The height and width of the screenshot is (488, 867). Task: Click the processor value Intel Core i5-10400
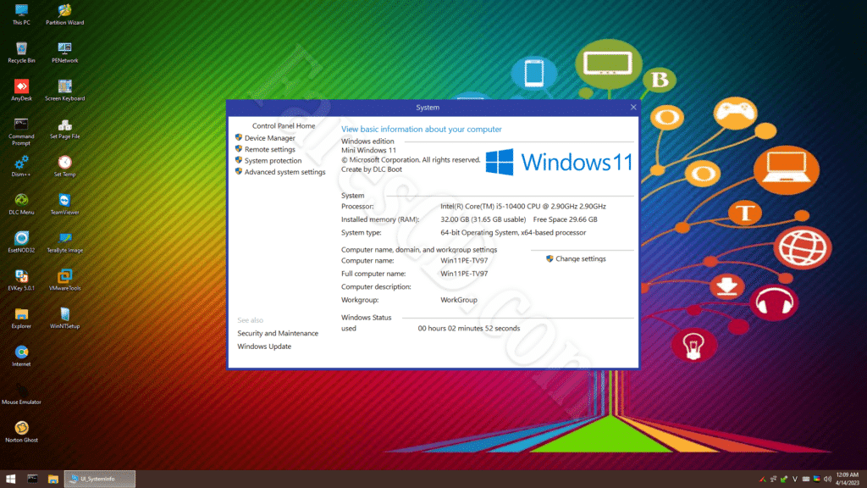tap(523, 207)
